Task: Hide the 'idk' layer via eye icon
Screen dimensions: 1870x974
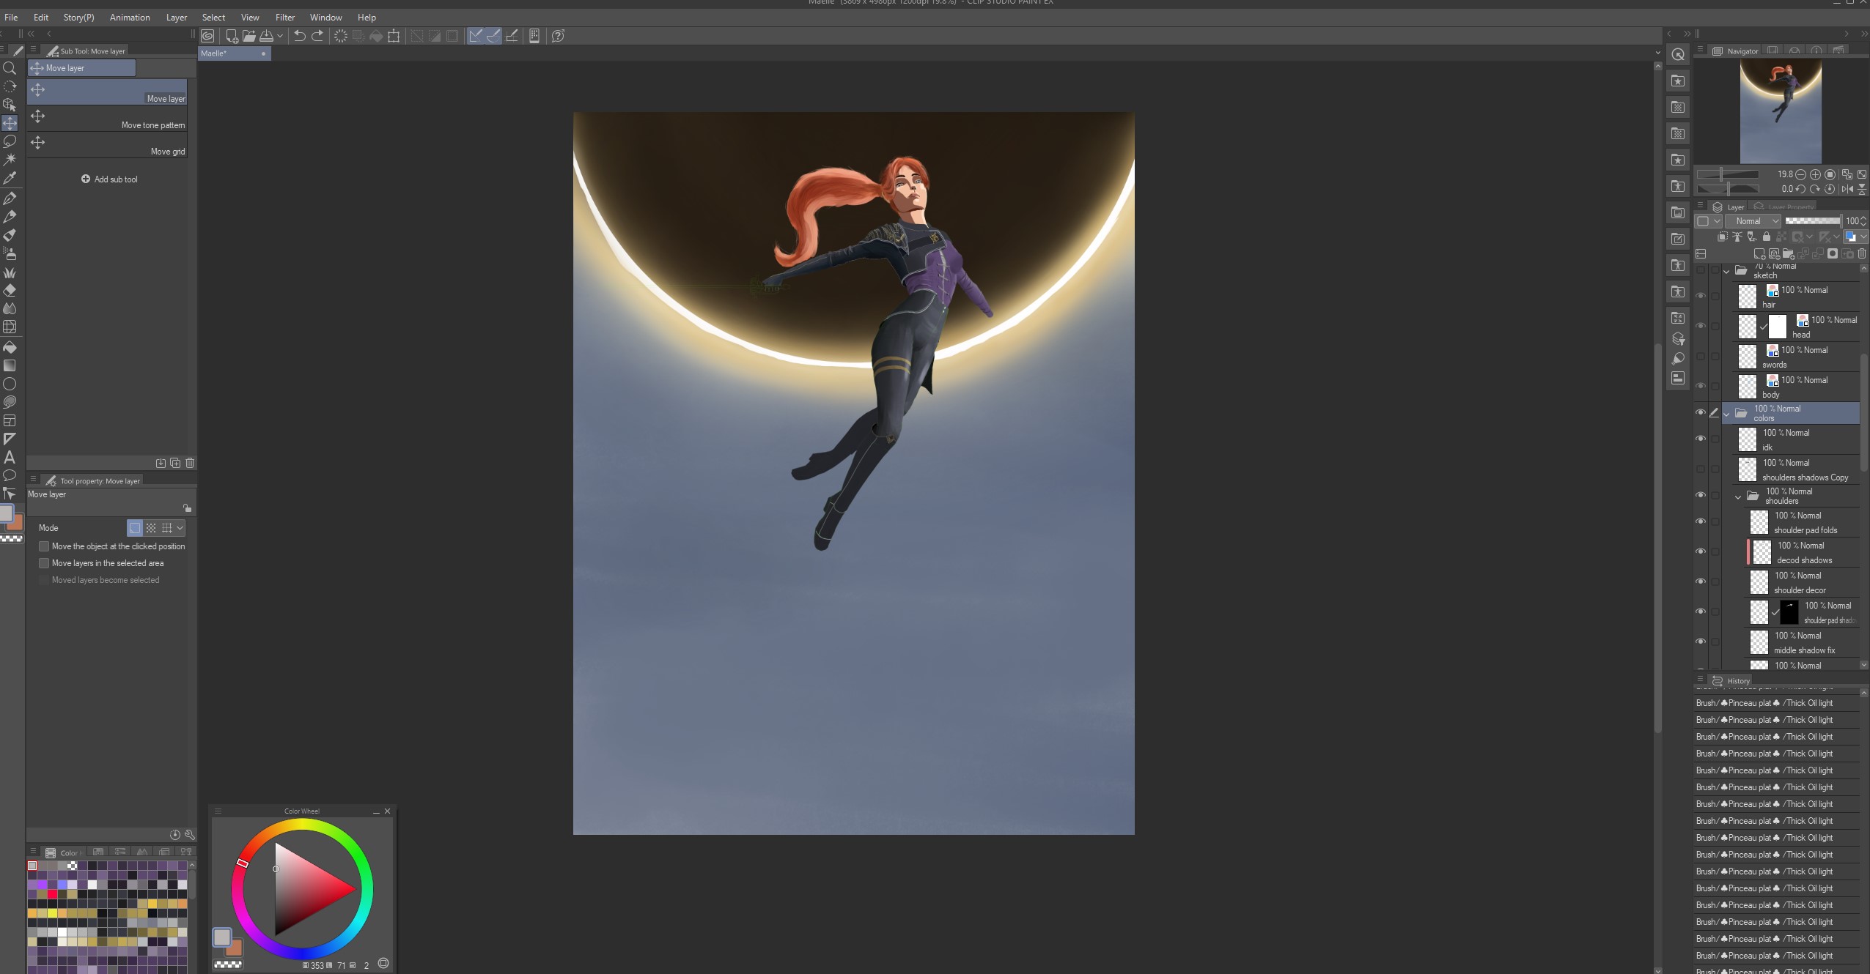Action: (1701, 439)
